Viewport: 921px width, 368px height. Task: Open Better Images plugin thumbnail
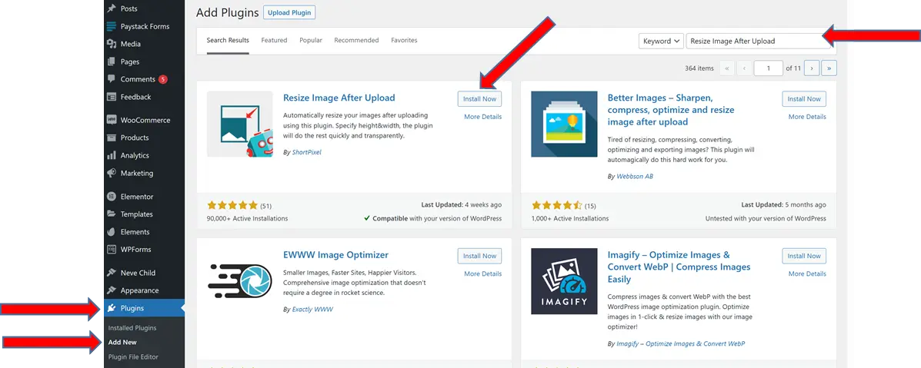(564, 124)
